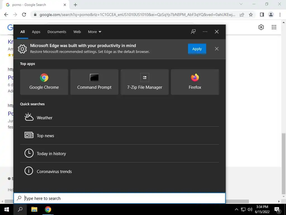
Task: Apply Microsoft recommended Edge settings
Action: click(x=197, y=49)
